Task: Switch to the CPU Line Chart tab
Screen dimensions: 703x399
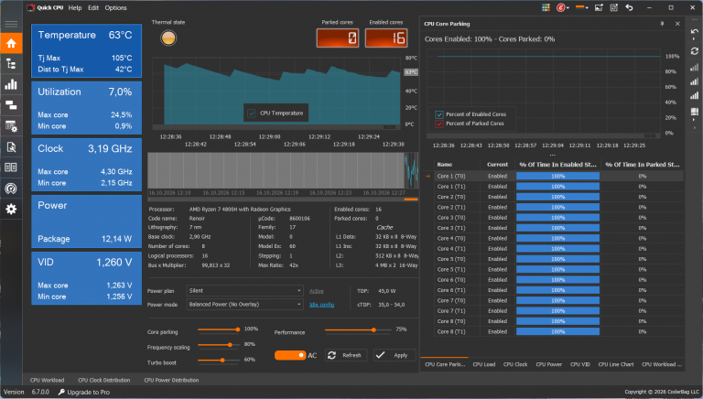Action: (x=615, y=364)
